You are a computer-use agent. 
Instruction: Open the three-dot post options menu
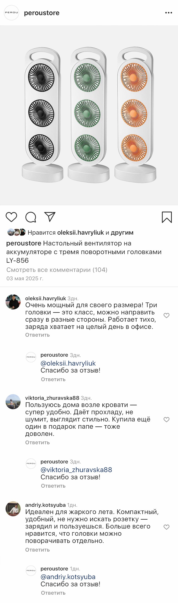(x=169, y=13)
